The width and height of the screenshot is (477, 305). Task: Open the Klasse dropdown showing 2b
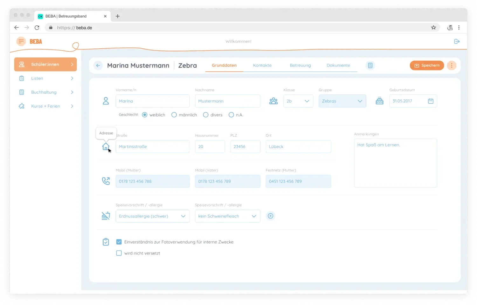(298, 101)
